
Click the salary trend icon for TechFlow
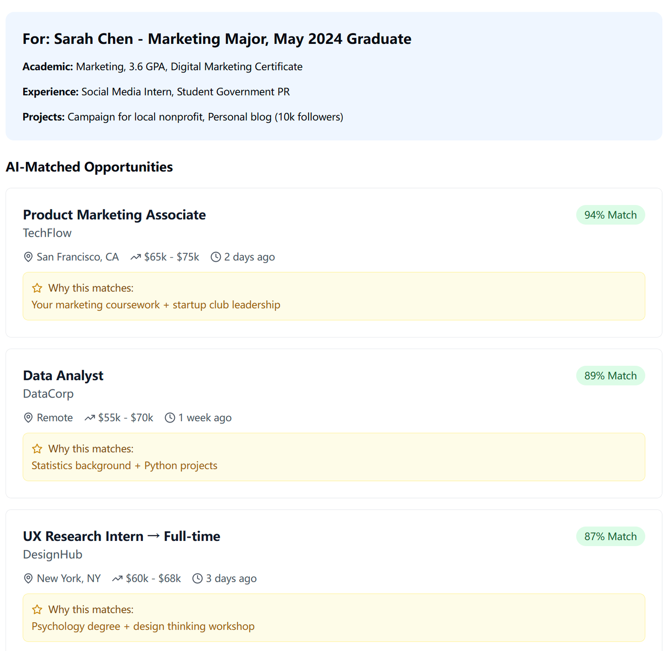(136, 257)
